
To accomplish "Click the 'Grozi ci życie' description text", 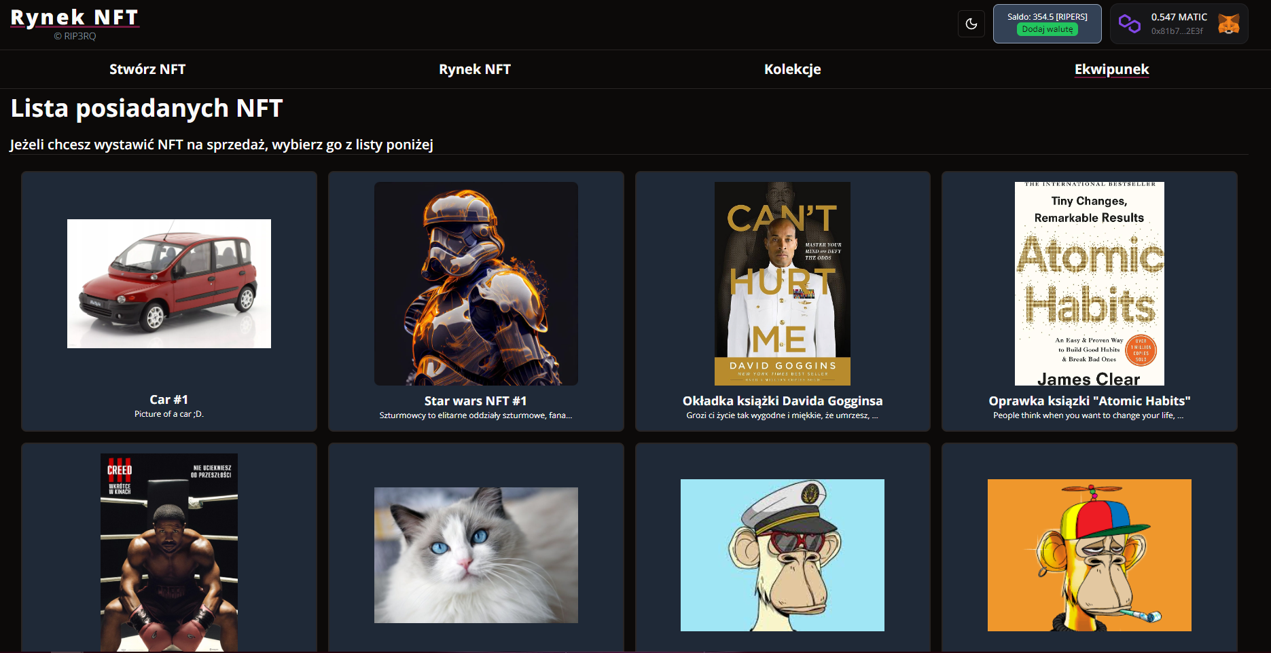I will click(783, 415).
